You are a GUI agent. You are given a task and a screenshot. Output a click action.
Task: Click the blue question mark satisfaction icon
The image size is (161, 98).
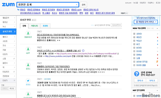(x=137, y=74)
